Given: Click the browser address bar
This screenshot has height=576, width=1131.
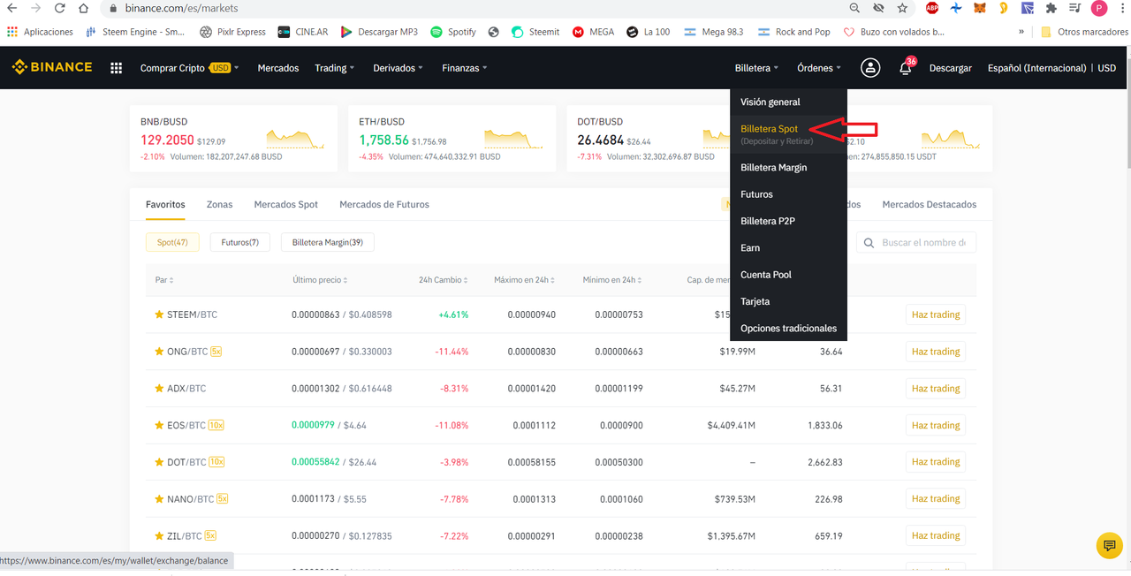Looking at the screenshot, I should pyautogui.click(x=477, y=8).
